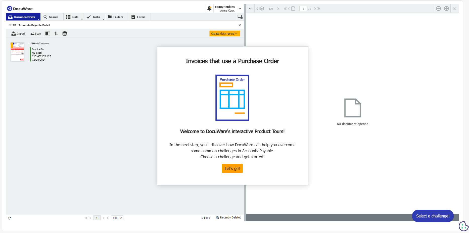Go to next page in viewer
This screenshot has width=469, height=233.
[315, 9]
